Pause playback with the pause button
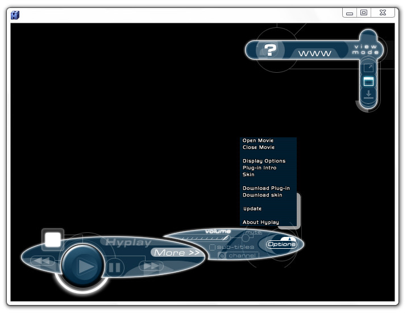 pyautogui.click(x=114, y=268)
